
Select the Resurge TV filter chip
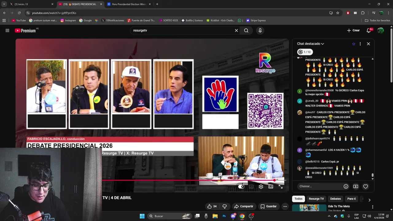point(316,199)
